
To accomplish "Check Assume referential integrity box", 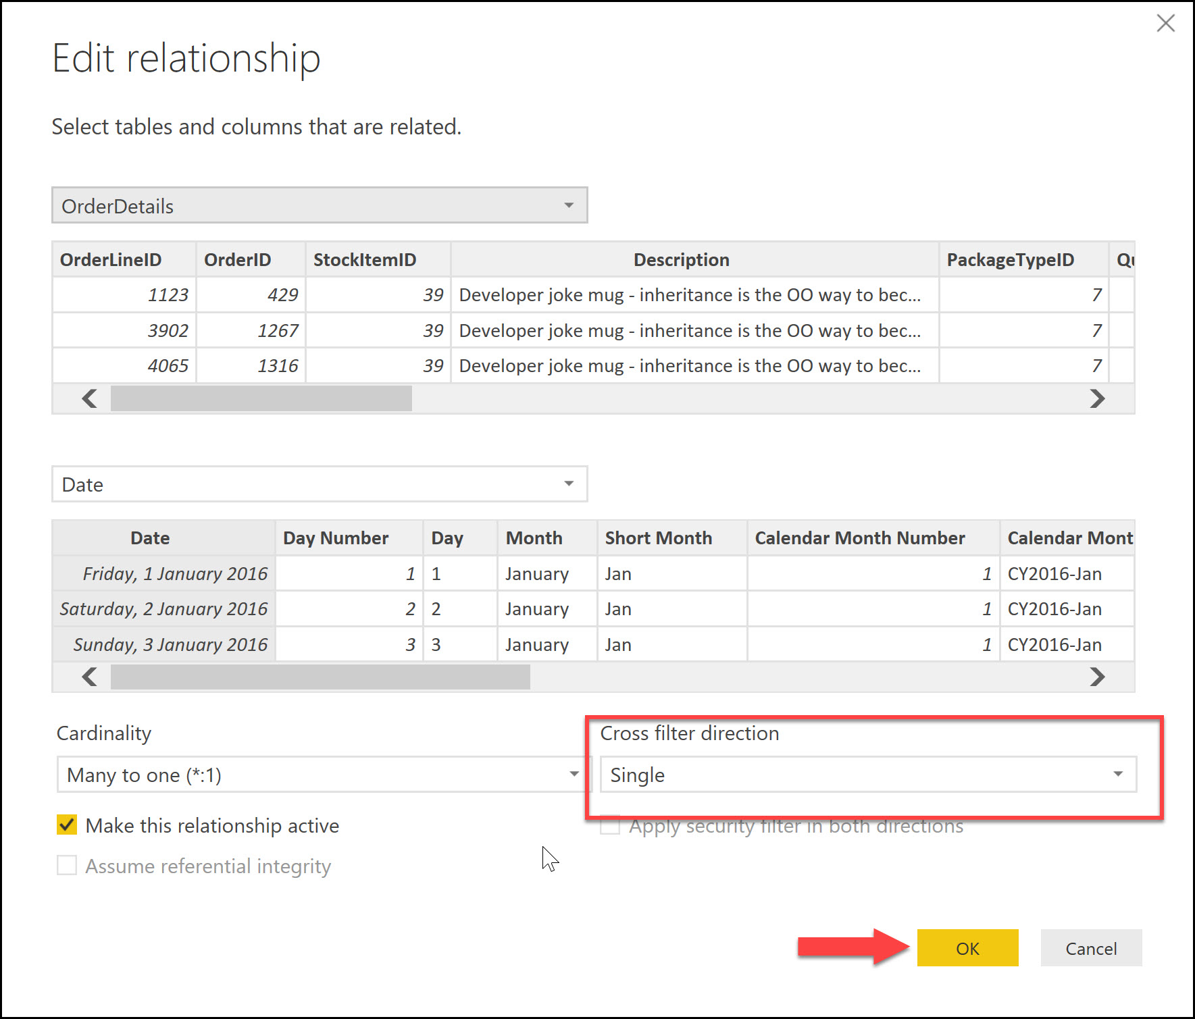I will click(67, 865).
